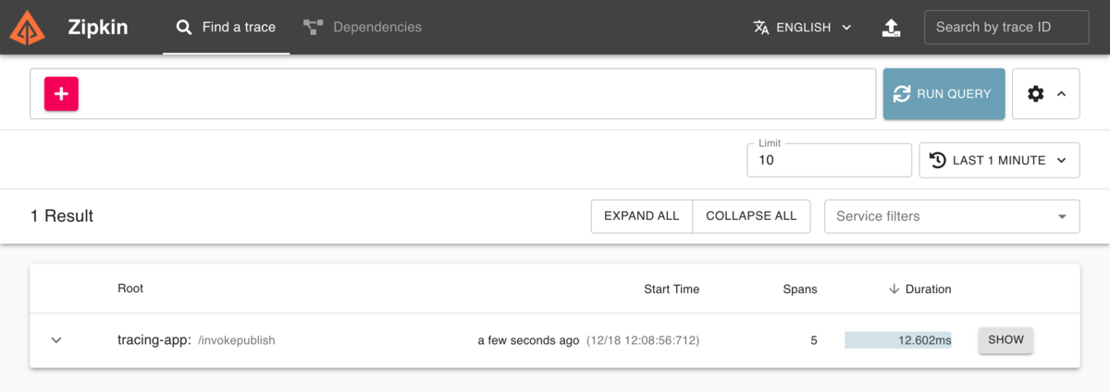Click the history clock icon on the time range

point(937,160)
